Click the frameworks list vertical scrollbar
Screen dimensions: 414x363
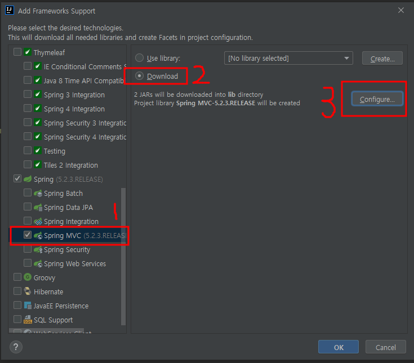[123, 257]
